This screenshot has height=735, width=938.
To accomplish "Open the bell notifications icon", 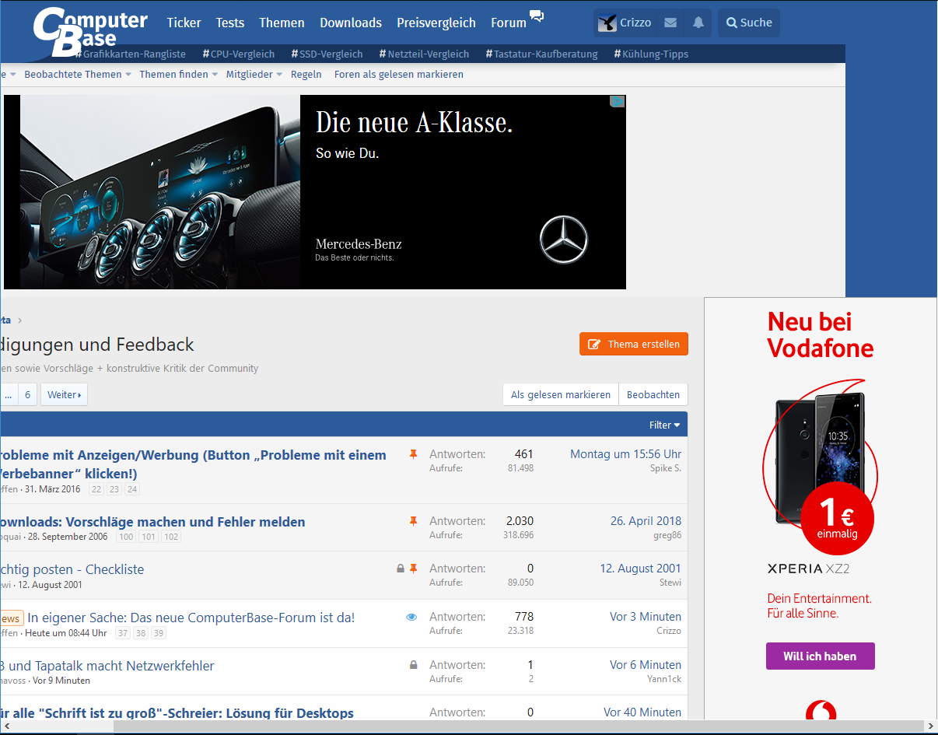I will (698, 23).
